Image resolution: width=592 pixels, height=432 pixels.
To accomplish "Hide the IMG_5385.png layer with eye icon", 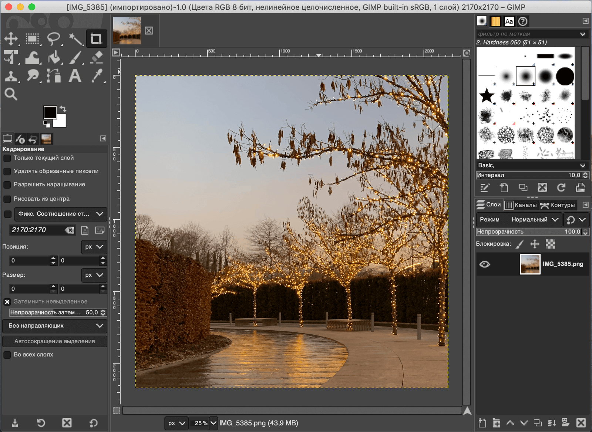I will coord(485,264).
